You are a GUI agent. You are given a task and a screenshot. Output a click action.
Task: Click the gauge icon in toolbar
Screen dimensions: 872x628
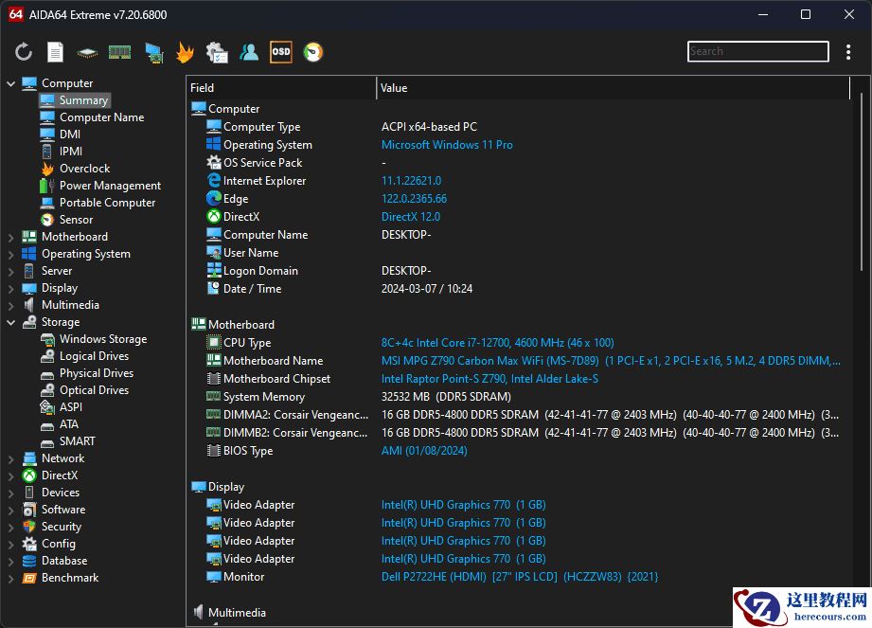[313, 52]
